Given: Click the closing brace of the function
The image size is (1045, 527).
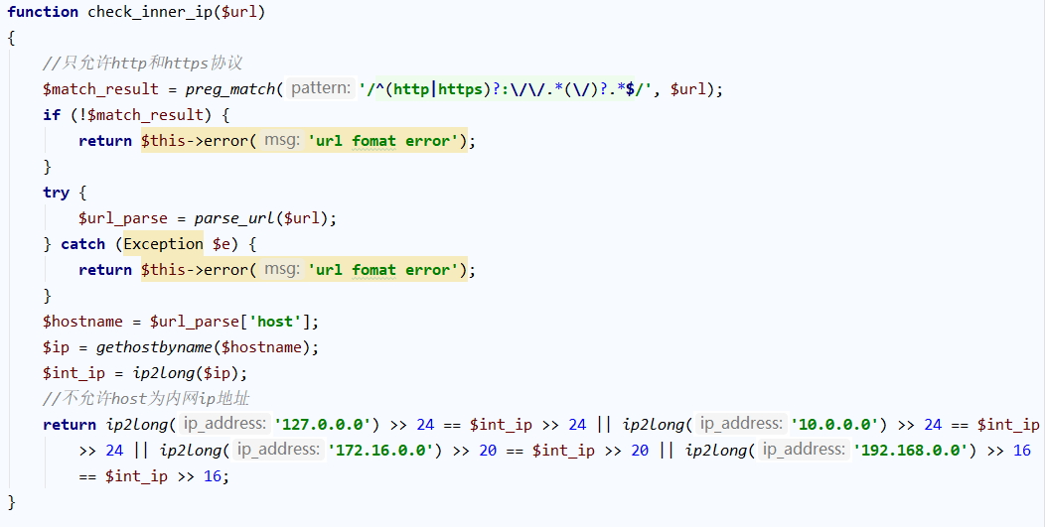Looking at the screenshot, I should (x=11, y=502).
